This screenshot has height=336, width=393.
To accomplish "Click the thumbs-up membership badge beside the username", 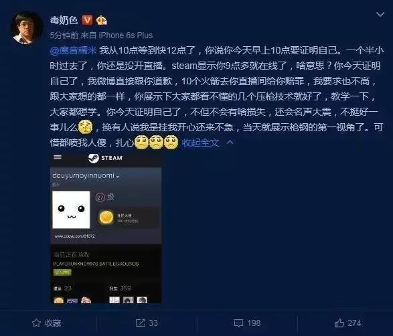I will [x=102, y=20].
